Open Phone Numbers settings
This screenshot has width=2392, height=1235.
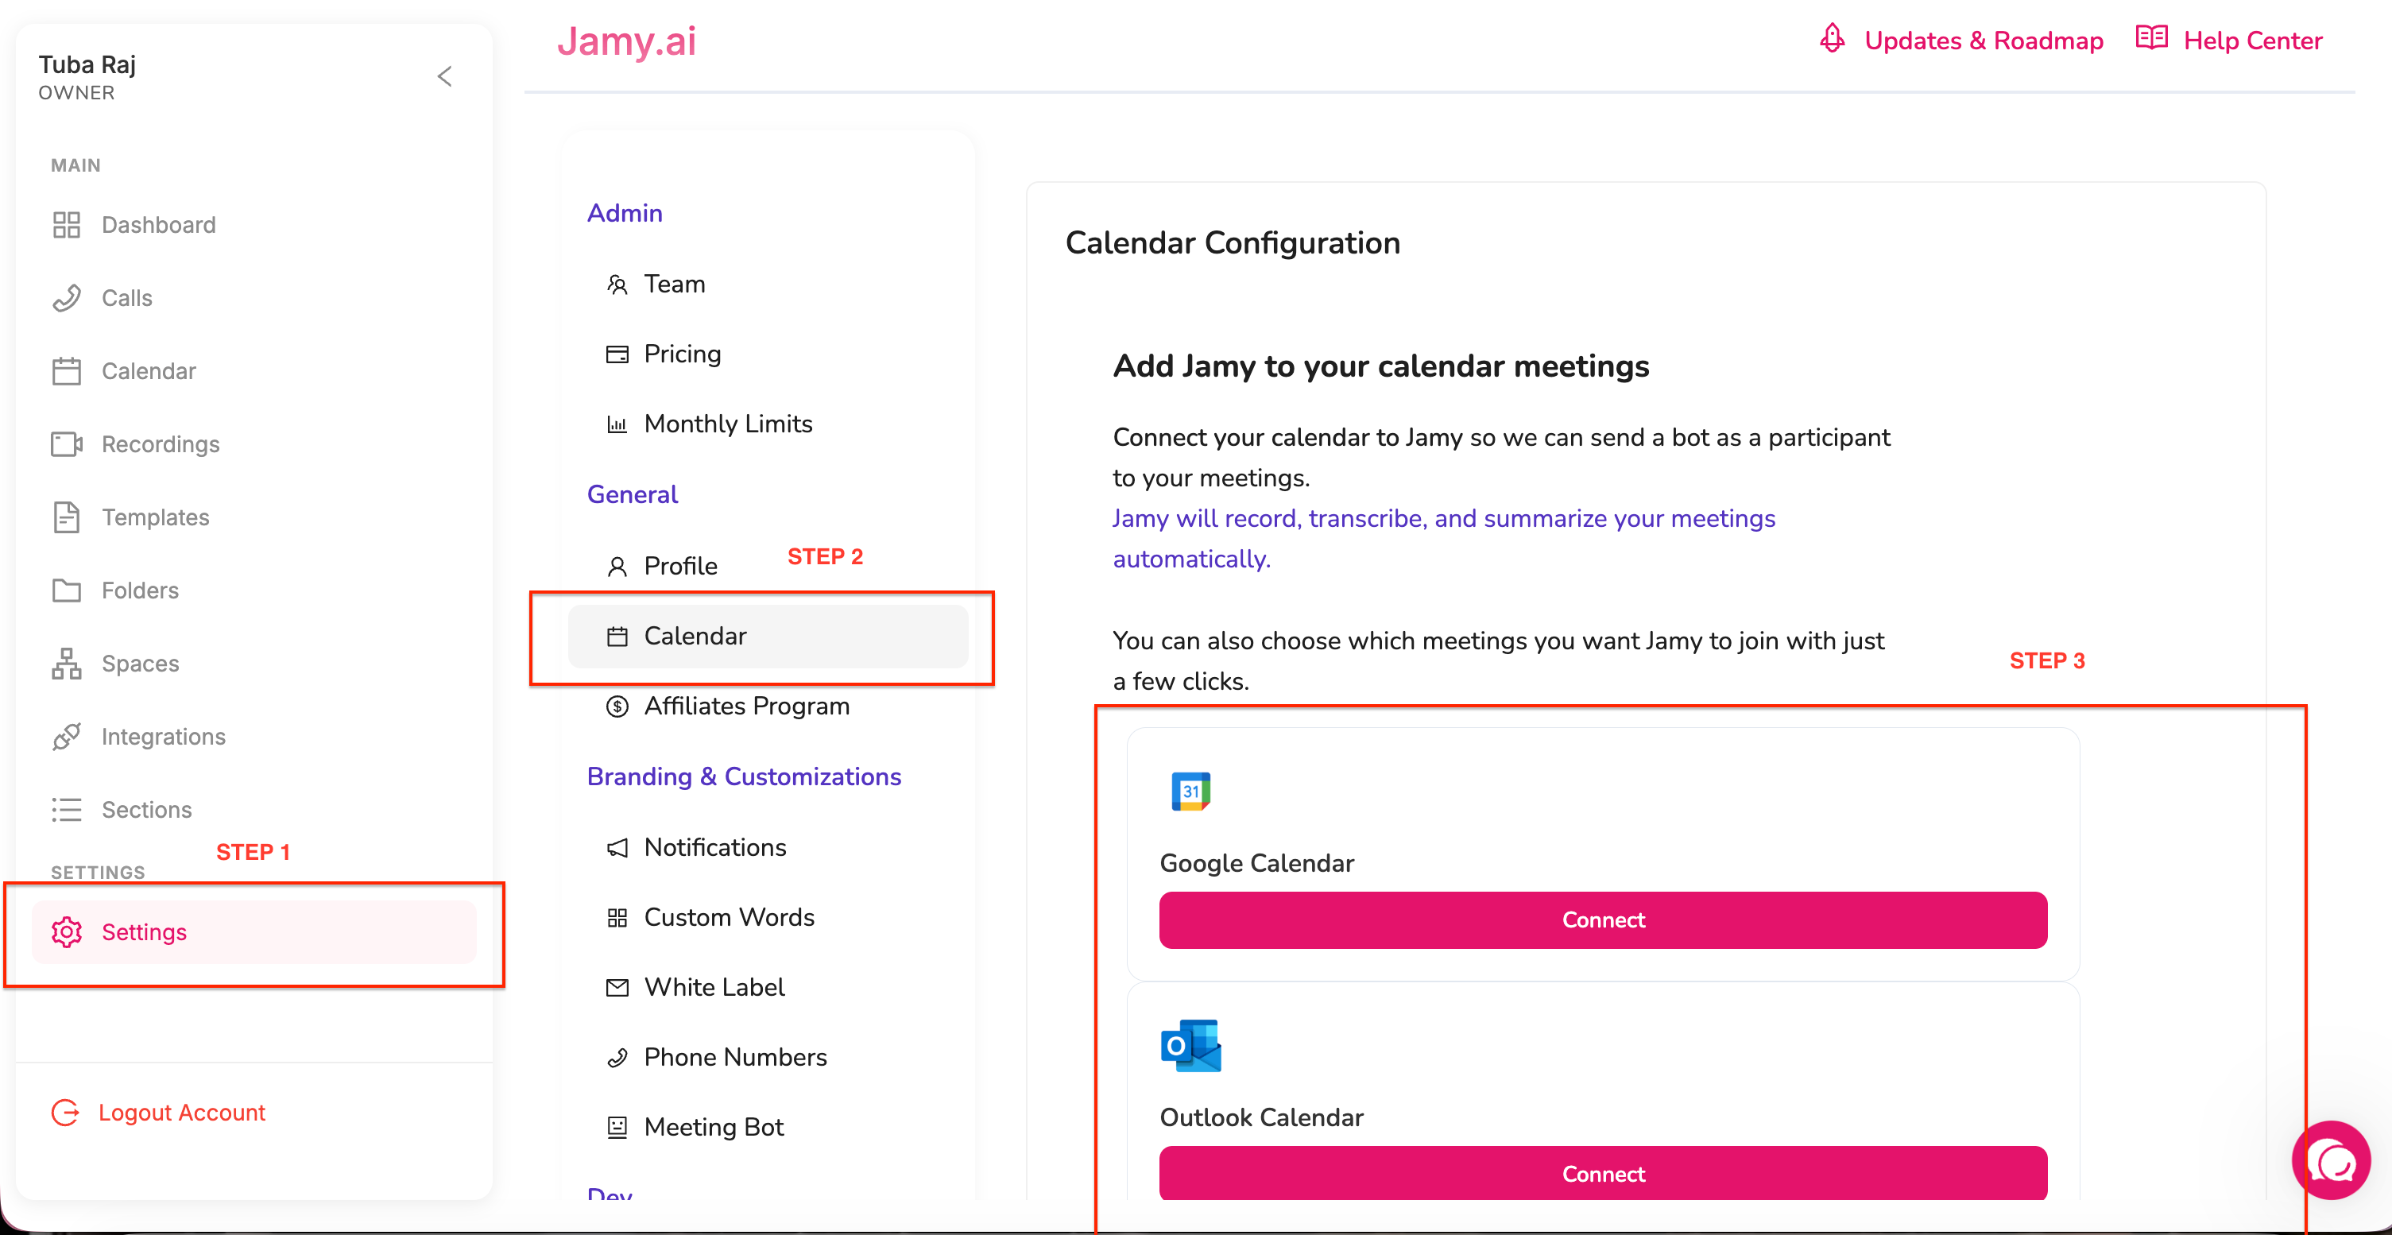[735, 1058]
